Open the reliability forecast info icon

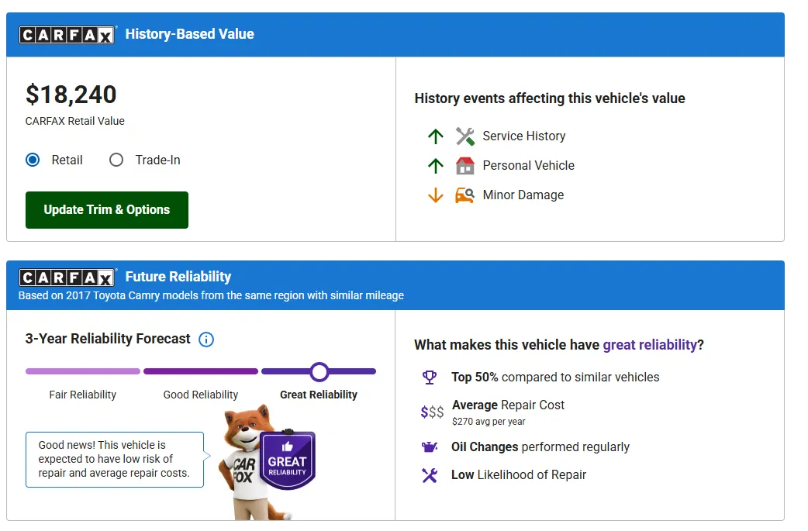206,340
